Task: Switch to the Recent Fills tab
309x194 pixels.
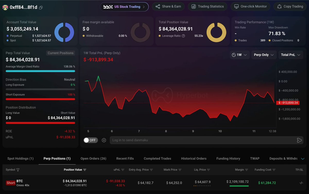Action: 125,159
